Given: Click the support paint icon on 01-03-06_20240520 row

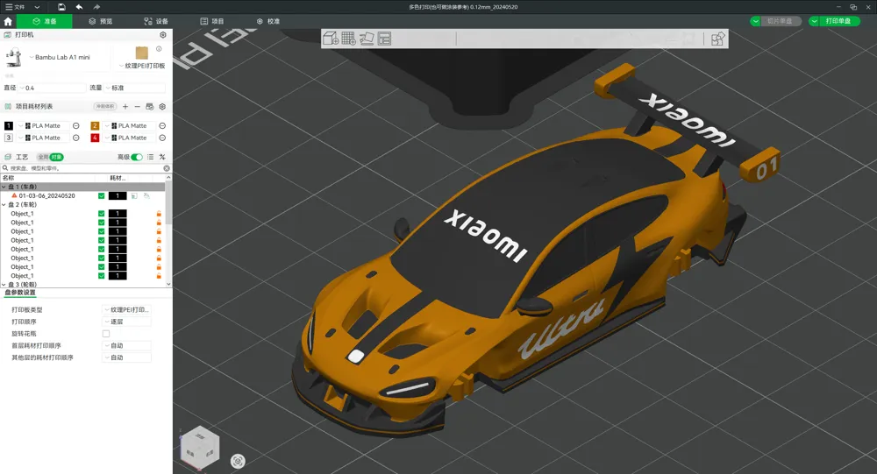Looking at the screenshot, I should tap(134, 195).
